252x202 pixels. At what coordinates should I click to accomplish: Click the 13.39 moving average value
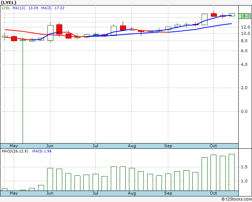click(x=33, y=8)
